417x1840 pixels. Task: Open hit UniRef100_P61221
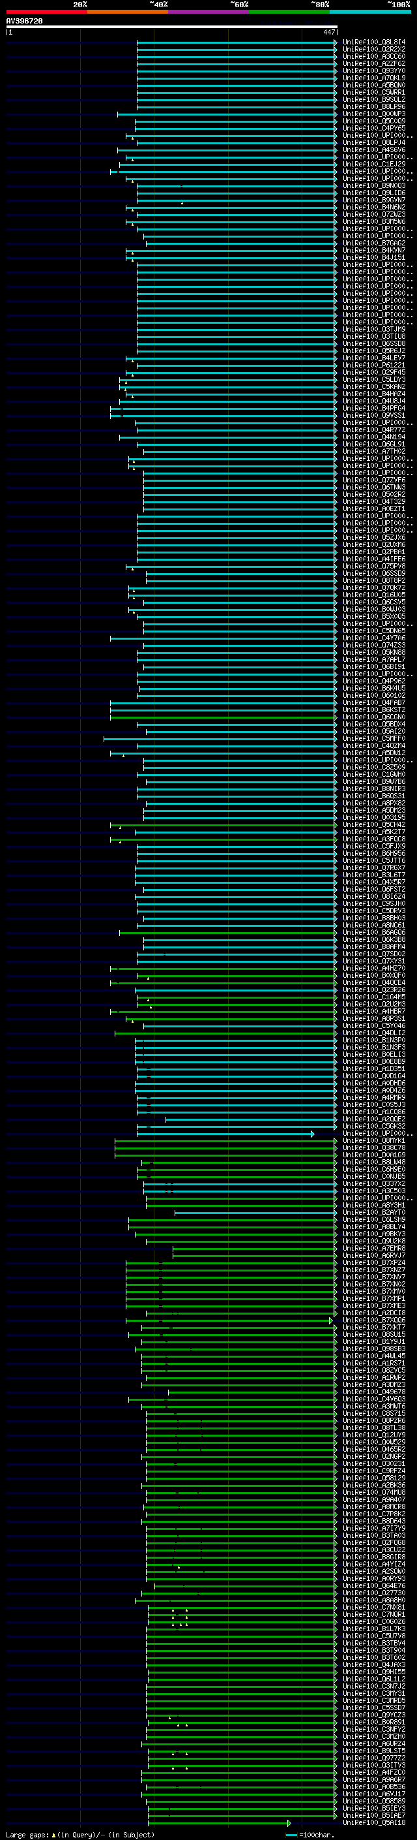tap(374, 365)
